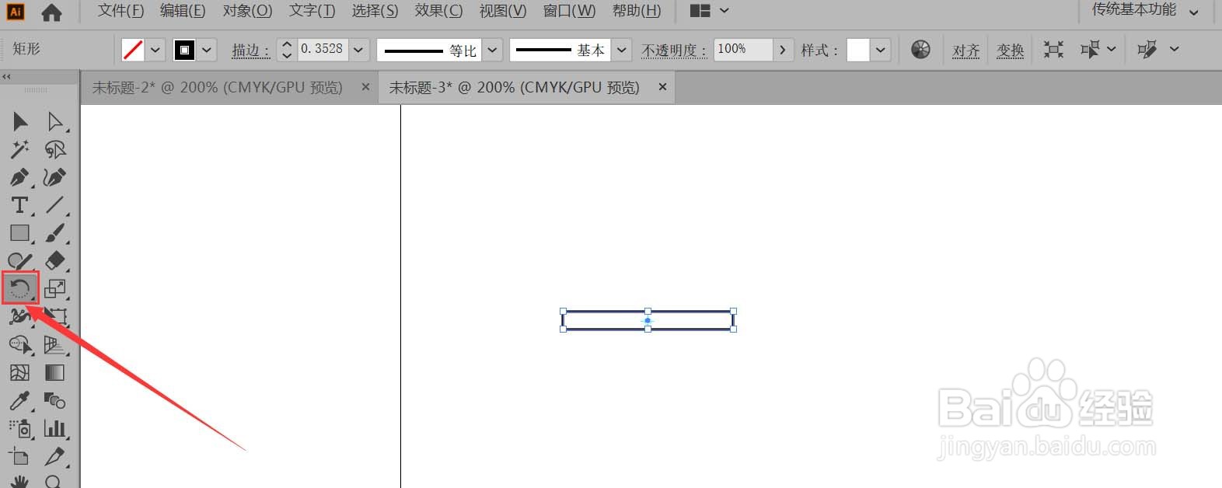Open the Recolor Artwork color wheel
Viewport: 1222px width, 488px height.
(x=920, y=50)
